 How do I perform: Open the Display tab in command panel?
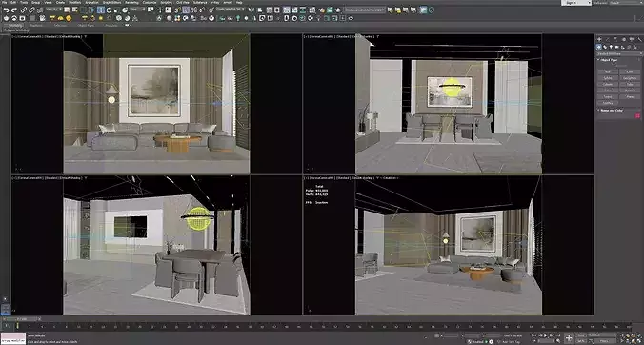click(x=632, y=39)
